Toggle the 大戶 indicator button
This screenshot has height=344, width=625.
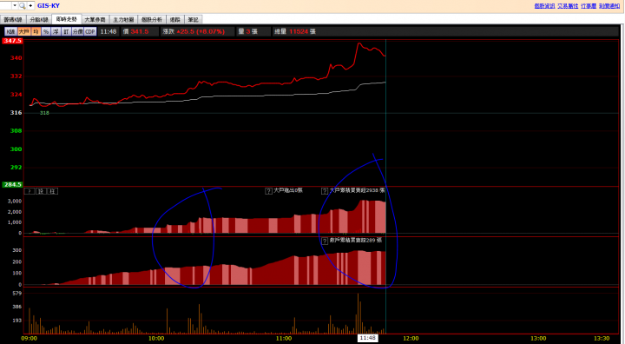pos(24,31)
